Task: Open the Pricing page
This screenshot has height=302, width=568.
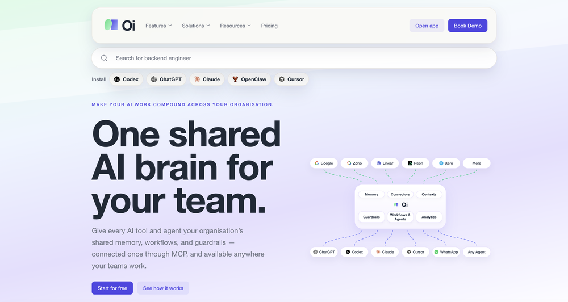Action: coord(269,26)
